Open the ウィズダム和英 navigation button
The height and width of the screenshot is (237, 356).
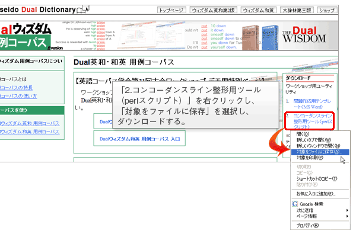(258, 10)
